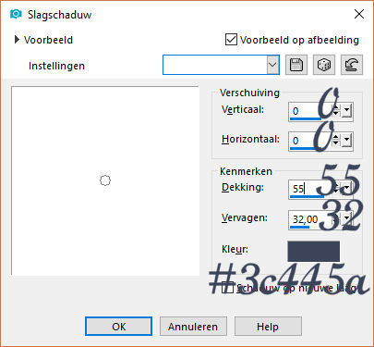Click the Dekking value field showing 55

pos(310,188)
